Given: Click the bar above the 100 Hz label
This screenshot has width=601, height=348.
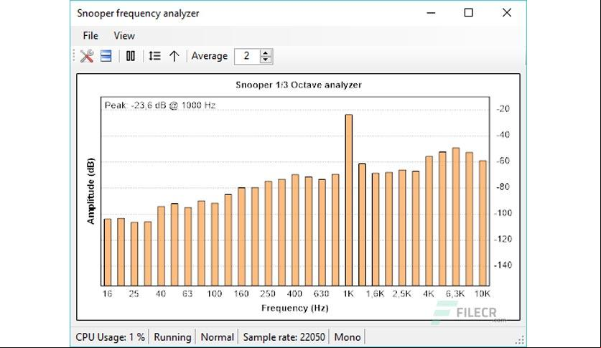Looking at the screenshot, I should [215, 244].
